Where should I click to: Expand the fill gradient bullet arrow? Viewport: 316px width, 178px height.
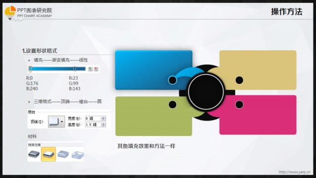point(29,60)
